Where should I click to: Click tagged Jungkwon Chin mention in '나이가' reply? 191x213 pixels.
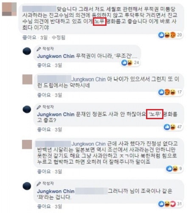coord(89,79)
